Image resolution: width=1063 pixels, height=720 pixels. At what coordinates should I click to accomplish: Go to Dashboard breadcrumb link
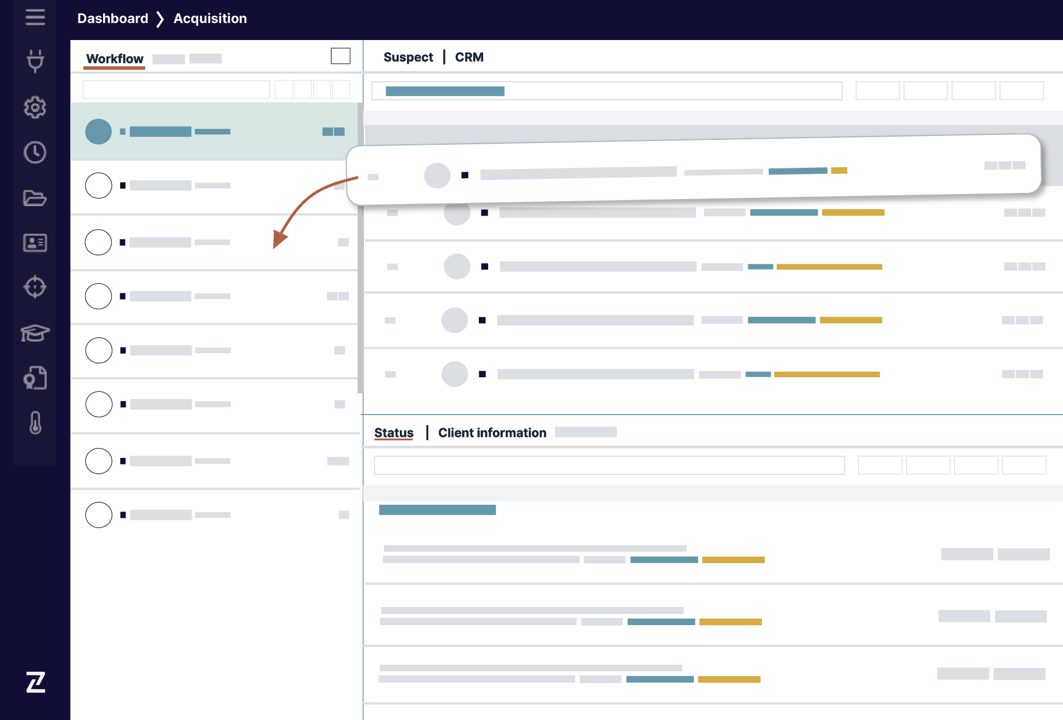tap(112, 18)
